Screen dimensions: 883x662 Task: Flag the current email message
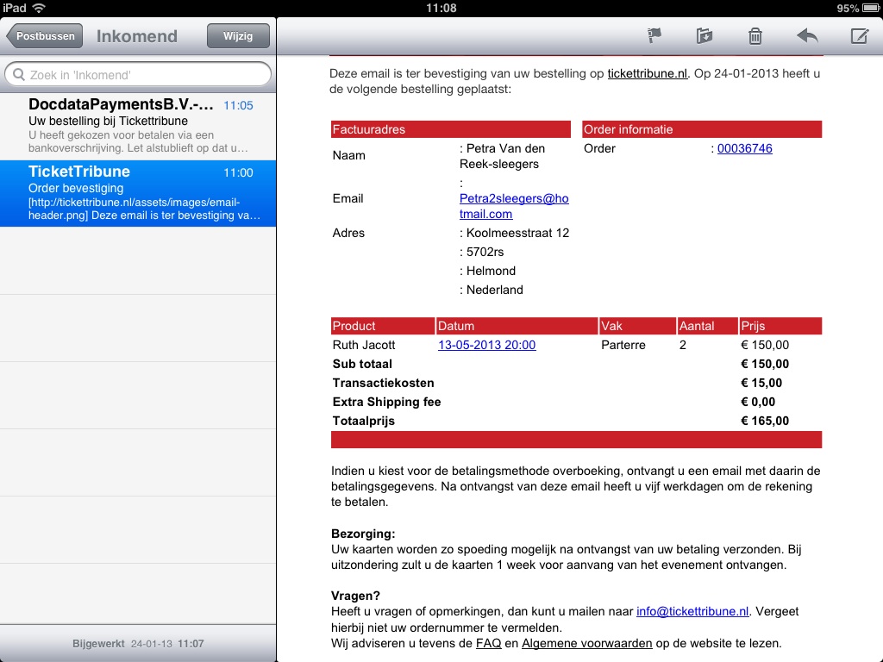[x=654, y=36]
